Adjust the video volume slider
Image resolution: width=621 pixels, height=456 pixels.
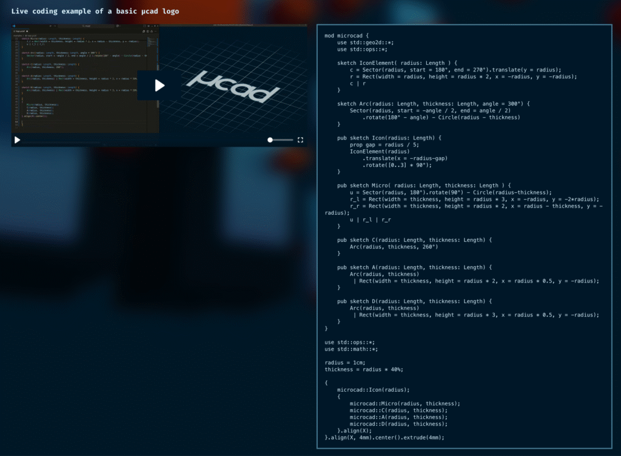click(x=280, y=140)
